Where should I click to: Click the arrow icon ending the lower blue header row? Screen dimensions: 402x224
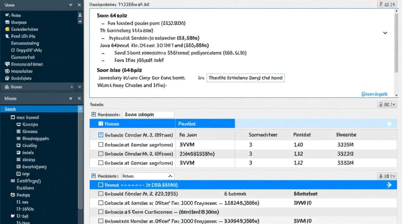coord(389,185)
